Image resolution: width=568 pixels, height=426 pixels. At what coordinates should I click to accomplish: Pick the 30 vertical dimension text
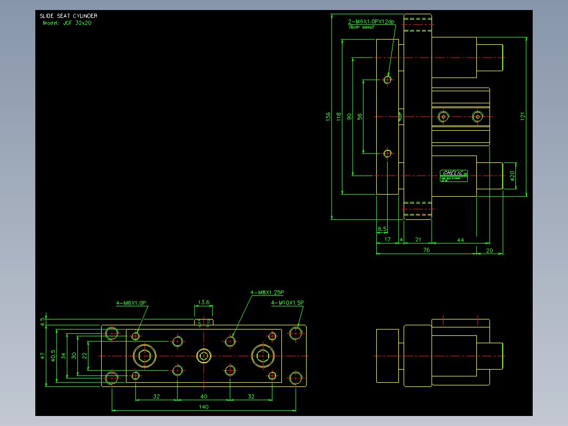(74, 356)
